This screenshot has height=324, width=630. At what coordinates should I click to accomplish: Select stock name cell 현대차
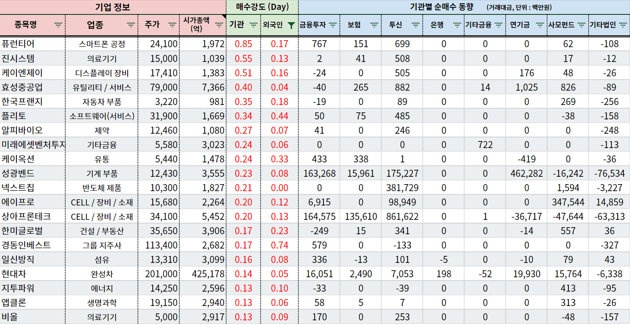pyautogui.click(x=32, y=274)
